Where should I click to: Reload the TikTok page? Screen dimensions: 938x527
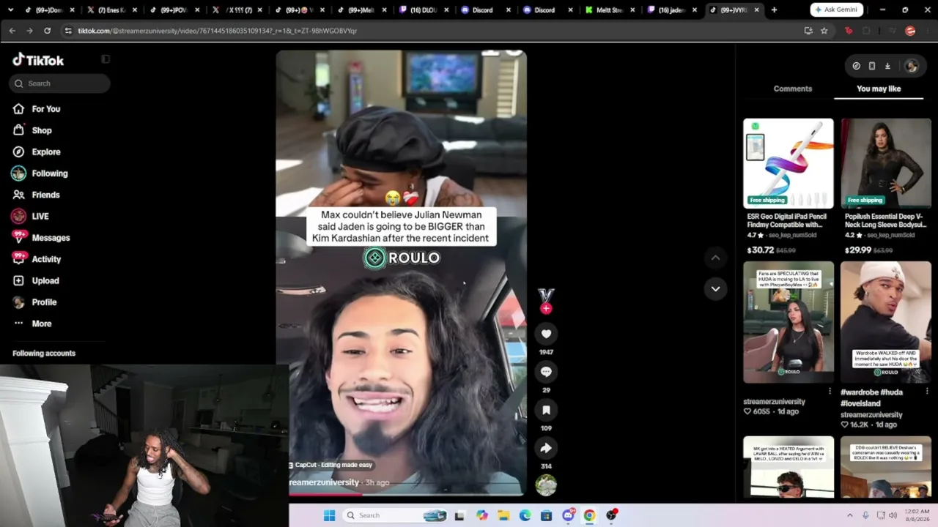click(47, 31)
